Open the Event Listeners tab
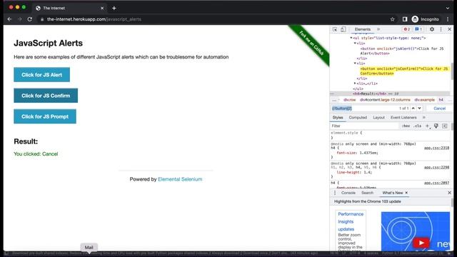Image resolution: width=457 pixels, height=257 pixels. tap(403, 117)
